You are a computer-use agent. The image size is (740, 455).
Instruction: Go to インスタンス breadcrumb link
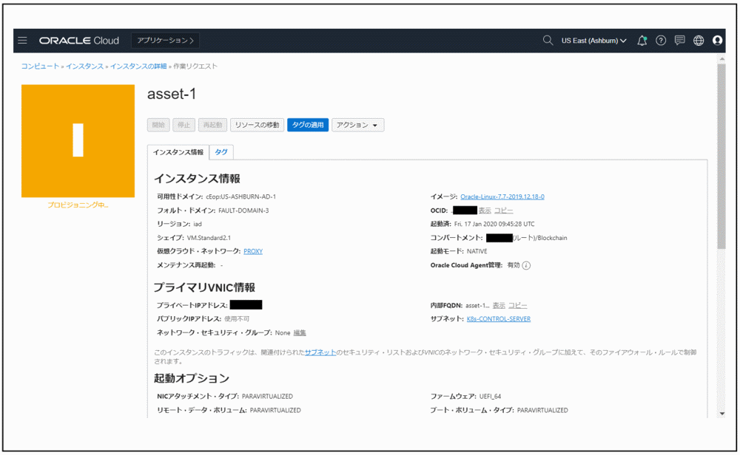(84, 66)
